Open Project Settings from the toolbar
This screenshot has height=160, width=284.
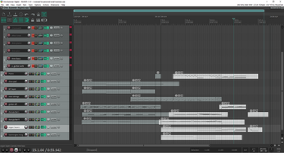pyautogui.click(x=21, y=15)
